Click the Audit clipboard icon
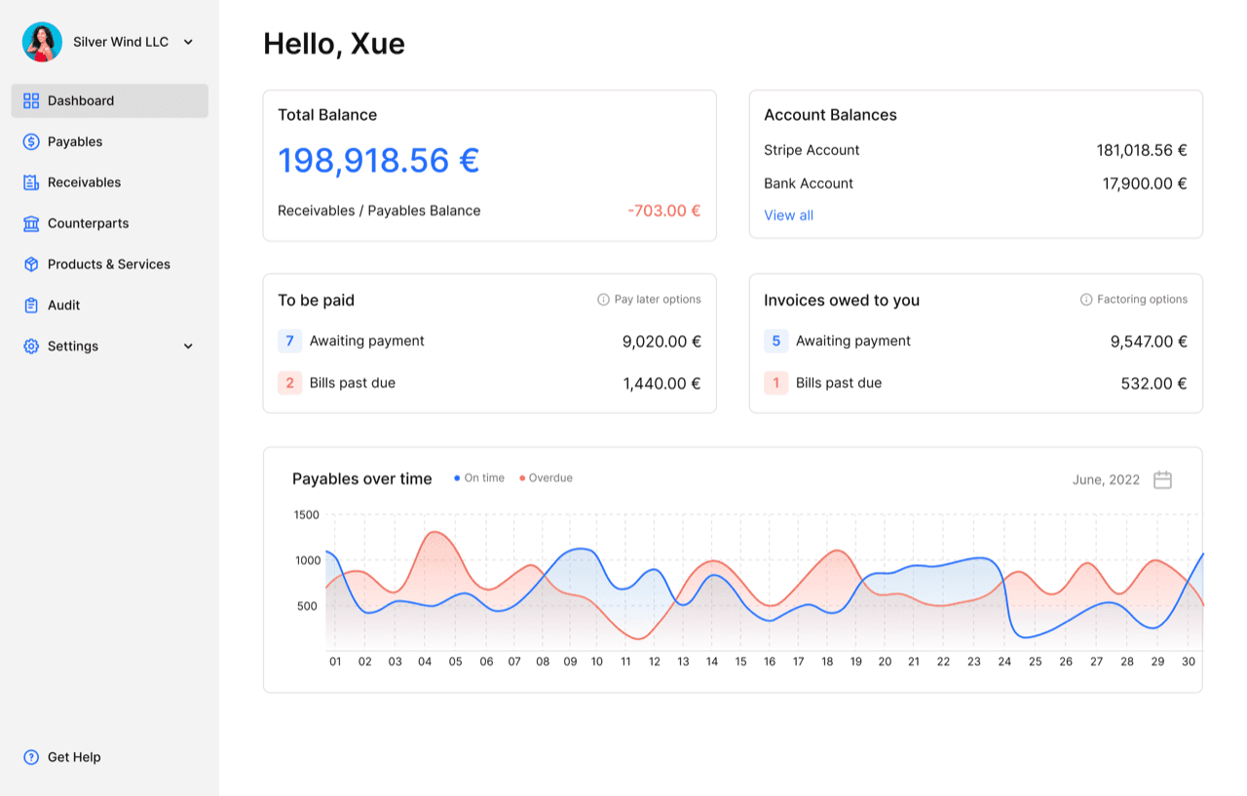This screenshot has height=796, width=1247. (31, 305)
